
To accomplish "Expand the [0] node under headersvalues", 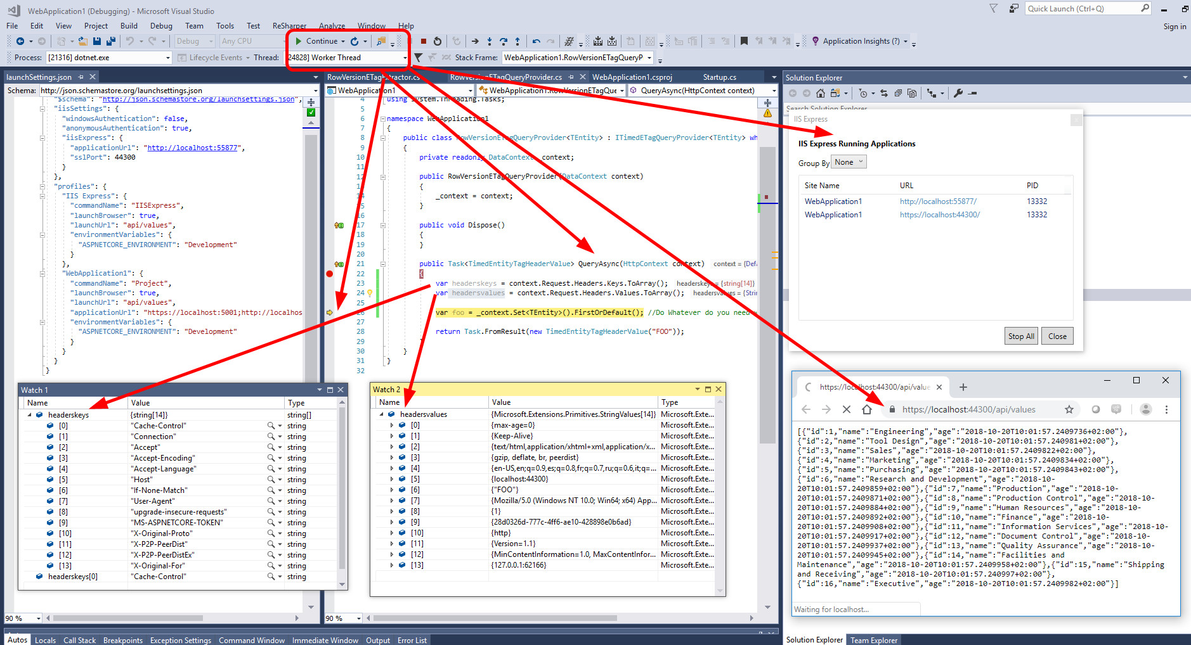I will [x=392, y=425].
